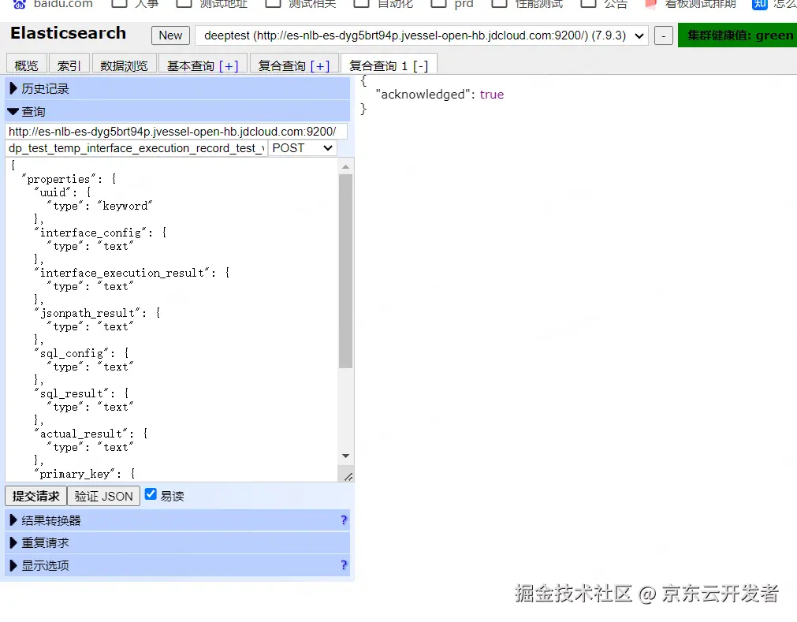Add a new 复合查询 tab with [+]
This screenshot has height=622, width=797.
coord(320,66)
